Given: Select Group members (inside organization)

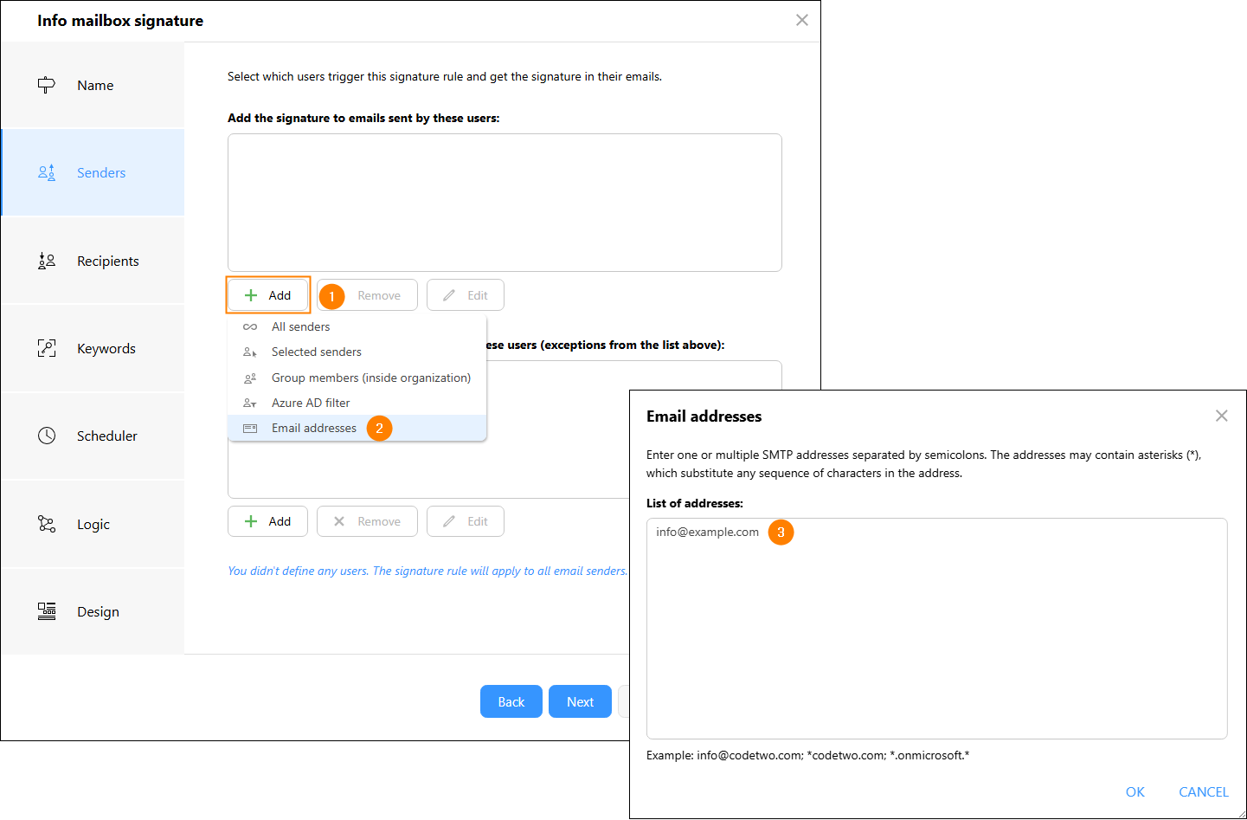Looking at the screenshot, I should pos(357,378).
